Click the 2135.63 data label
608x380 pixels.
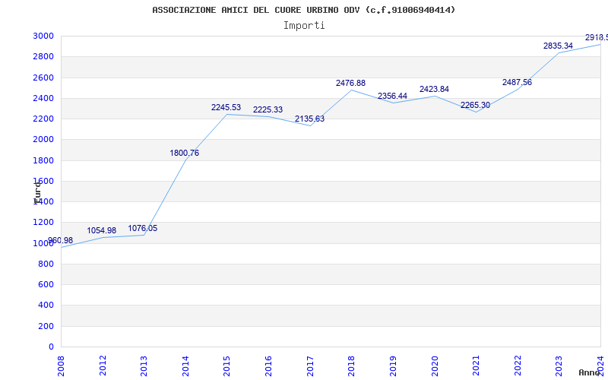[309, 119]
